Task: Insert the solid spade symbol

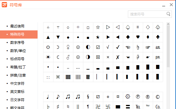Action: click(128, 37)
